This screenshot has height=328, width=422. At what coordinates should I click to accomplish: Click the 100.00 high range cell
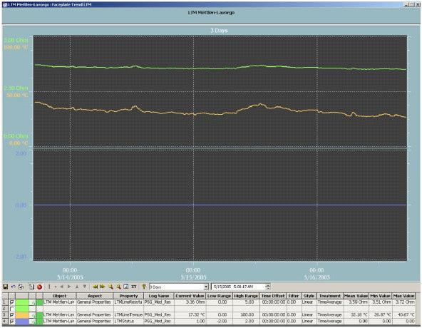coord(246,314)
